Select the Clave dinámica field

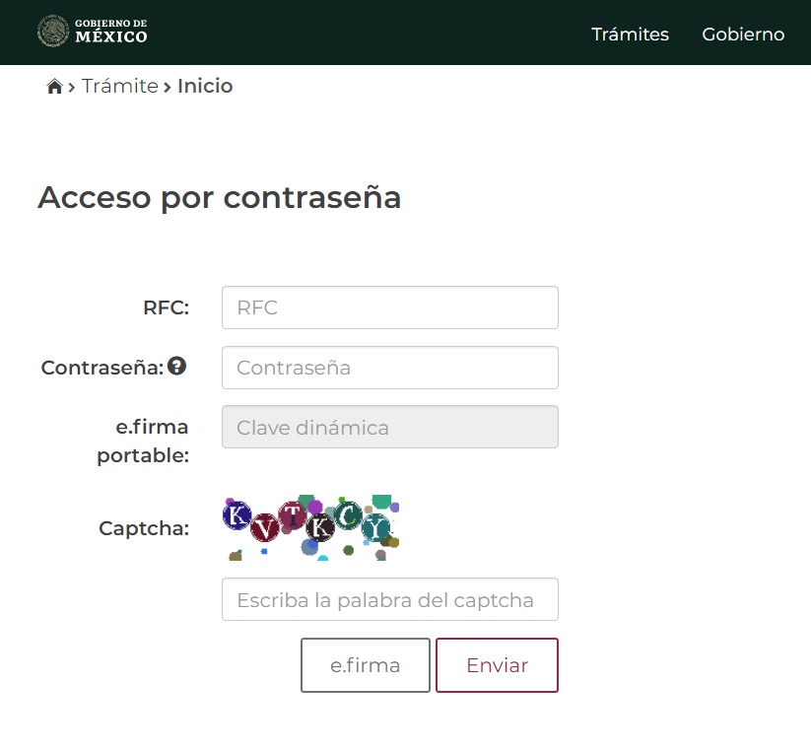(x=389, y=428)
